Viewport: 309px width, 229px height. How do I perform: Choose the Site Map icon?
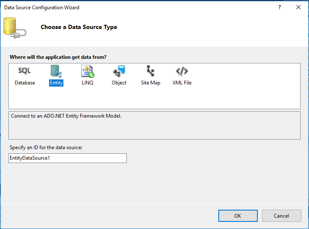click(150, 71)
